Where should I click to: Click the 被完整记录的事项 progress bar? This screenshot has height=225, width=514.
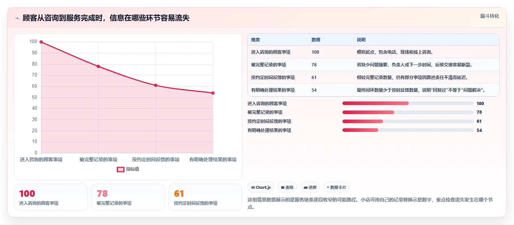coord(408,112)
